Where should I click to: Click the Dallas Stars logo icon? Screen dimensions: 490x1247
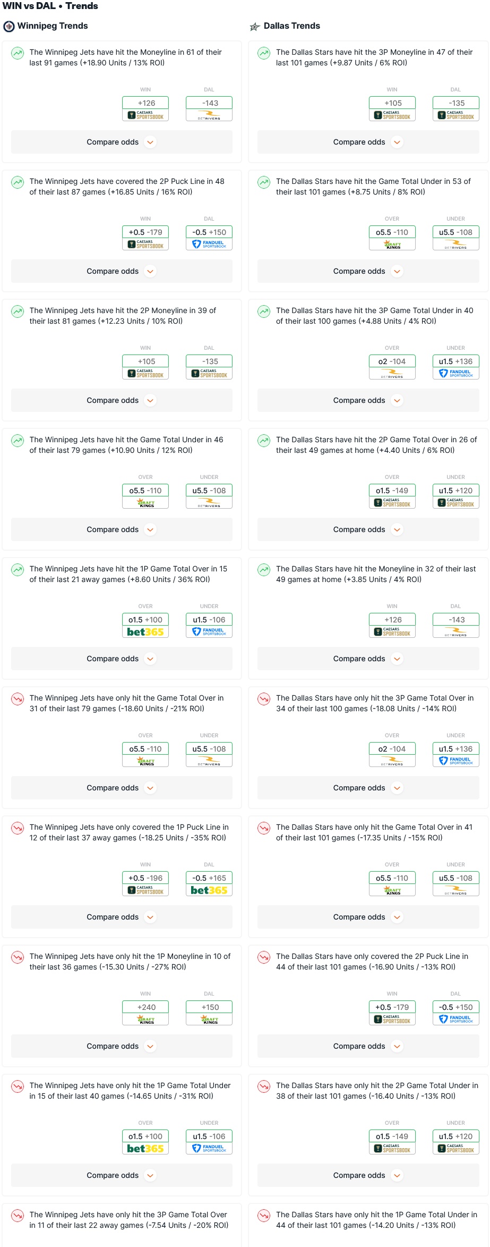tap(255, 27)
